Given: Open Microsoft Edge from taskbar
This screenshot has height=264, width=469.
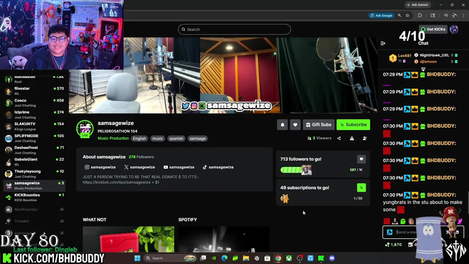Looking at the screenshot, I should point(225,258).
